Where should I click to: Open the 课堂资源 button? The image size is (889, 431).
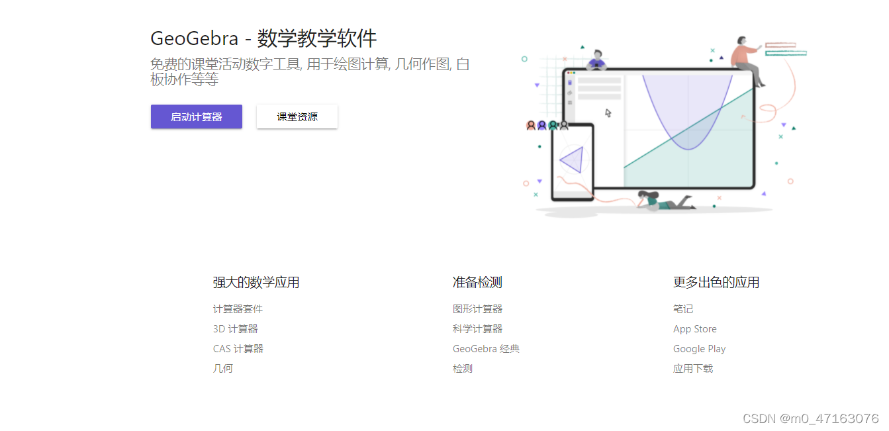click(x=297, y=117)
